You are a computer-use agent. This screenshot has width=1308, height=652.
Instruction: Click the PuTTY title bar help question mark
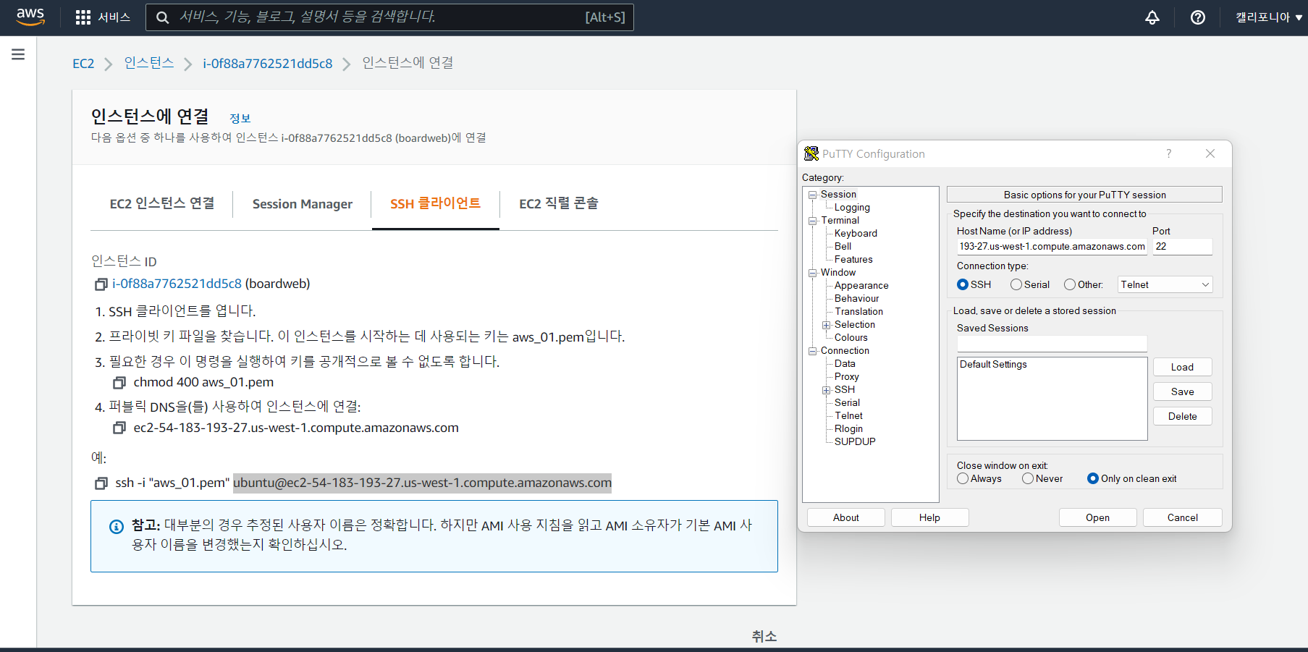(1168, 153)
